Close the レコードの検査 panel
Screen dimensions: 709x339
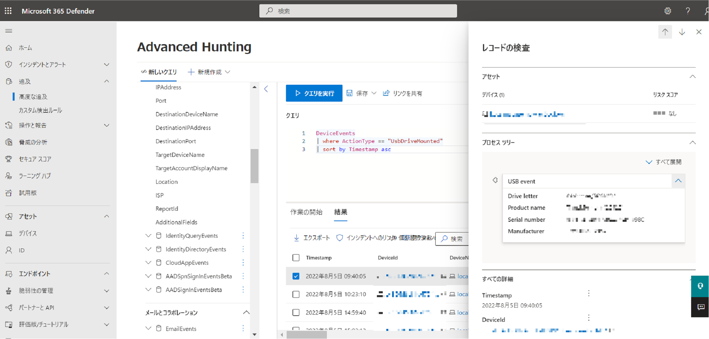(x=699, y=32)
